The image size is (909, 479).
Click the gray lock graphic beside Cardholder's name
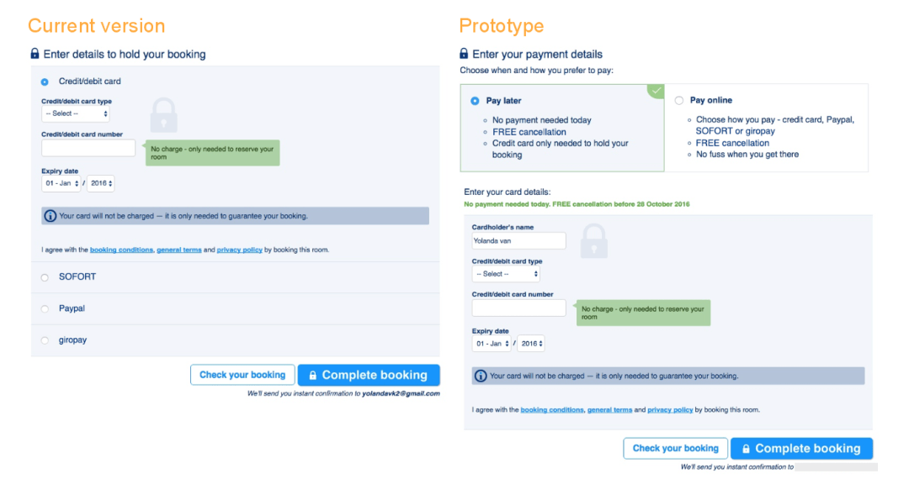[594, 240]
